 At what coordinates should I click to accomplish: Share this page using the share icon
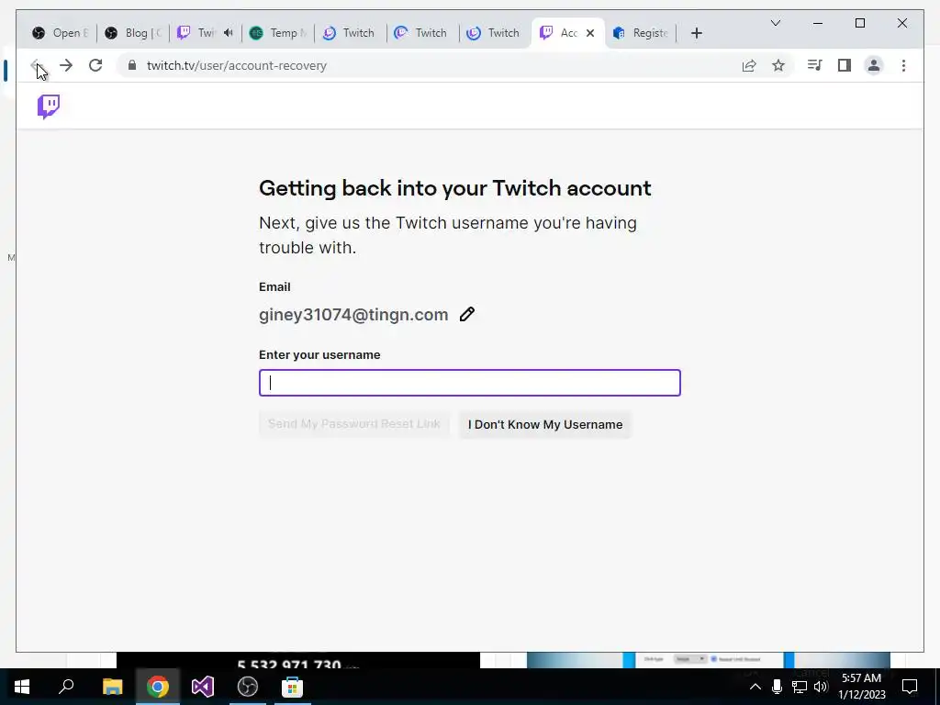click(x=749, y=65)
